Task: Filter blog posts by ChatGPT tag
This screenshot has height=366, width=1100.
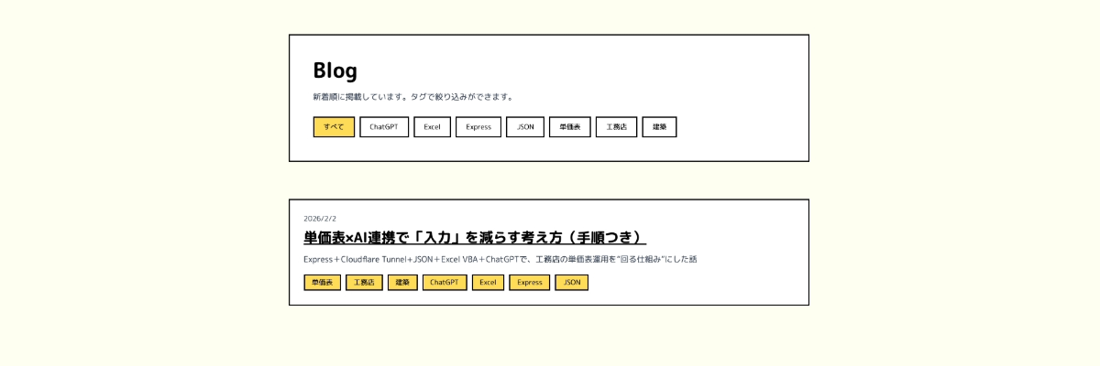Action: coord(384,127)
